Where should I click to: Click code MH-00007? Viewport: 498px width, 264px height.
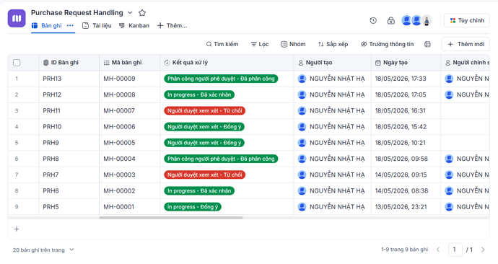119,111
